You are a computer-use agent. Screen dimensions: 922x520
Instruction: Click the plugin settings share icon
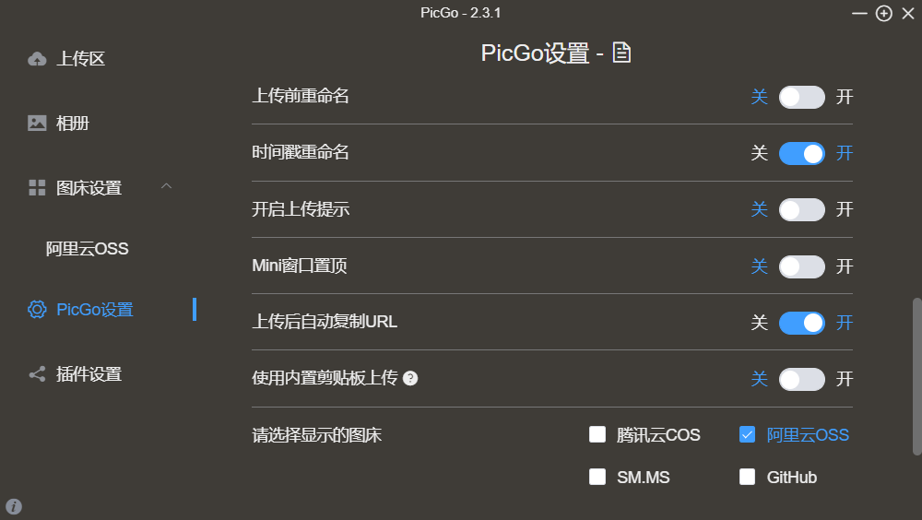click(x=37, y=374)
